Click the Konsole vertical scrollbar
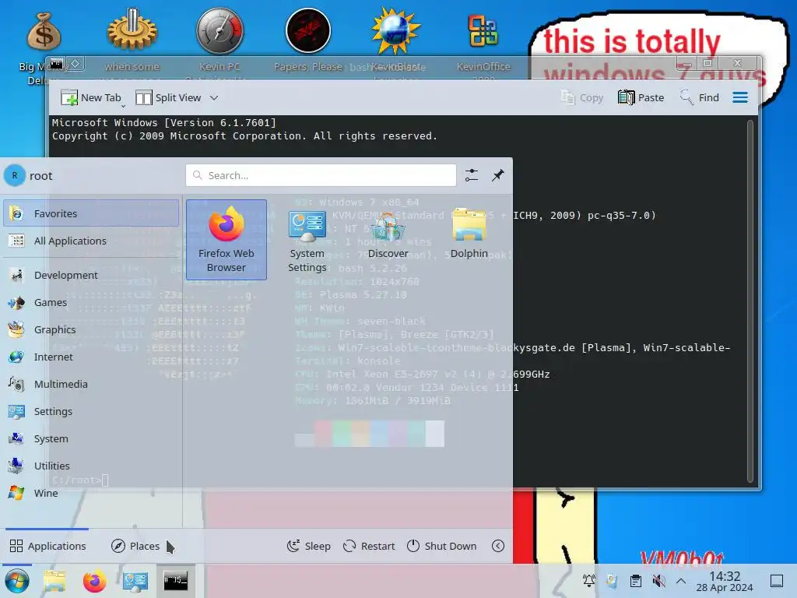Screen dimensions: 797x598 (x=750, y=301)
